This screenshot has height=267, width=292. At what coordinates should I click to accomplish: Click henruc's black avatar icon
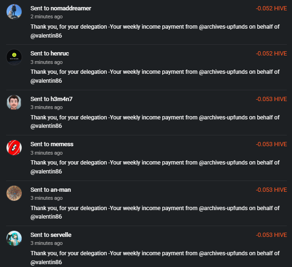point(14,57)
